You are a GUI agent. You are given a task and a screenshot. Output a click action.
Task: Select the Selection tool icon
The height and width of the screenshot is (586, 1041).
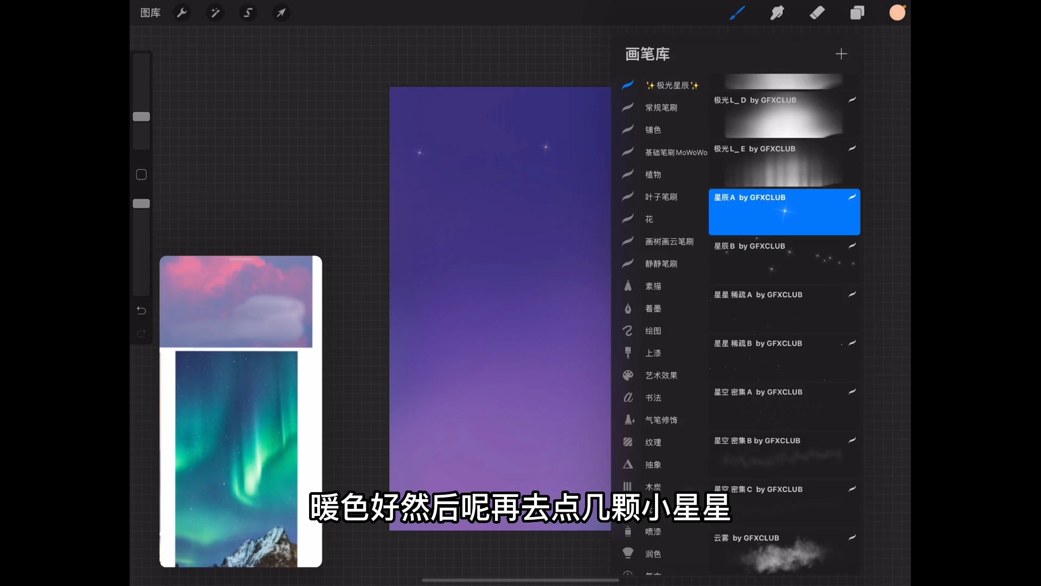click(248, 12)
